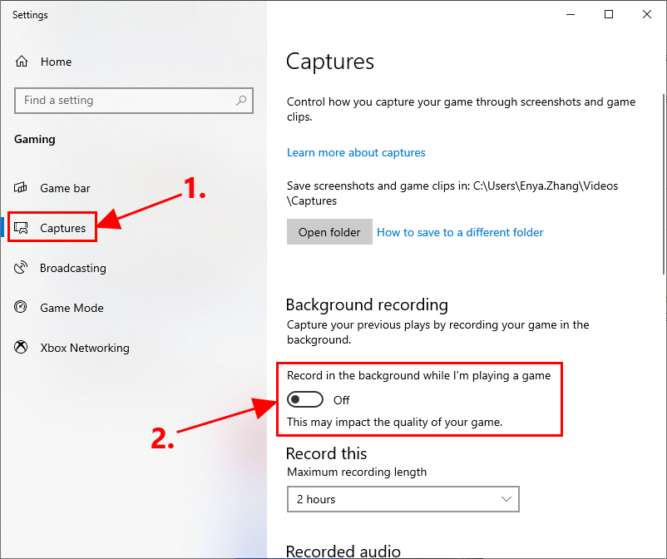Open How to save to a different folder
The width and height of the screenshot is (667, 559).
tap(460, 232)
